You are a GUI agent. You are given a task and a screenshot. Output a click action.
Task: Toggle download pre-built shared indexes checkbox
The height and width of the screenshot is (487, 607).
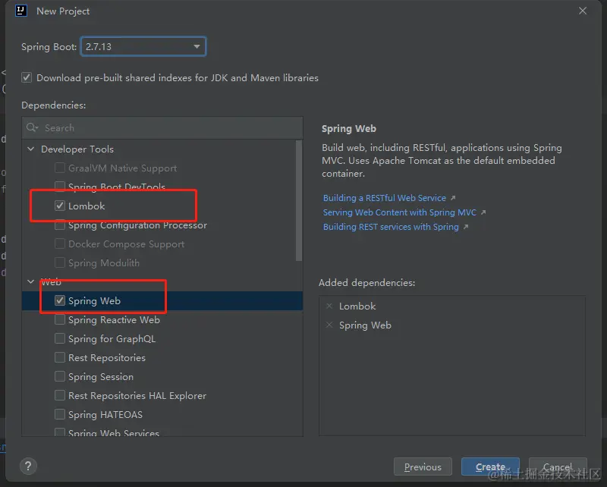(27, 78)
